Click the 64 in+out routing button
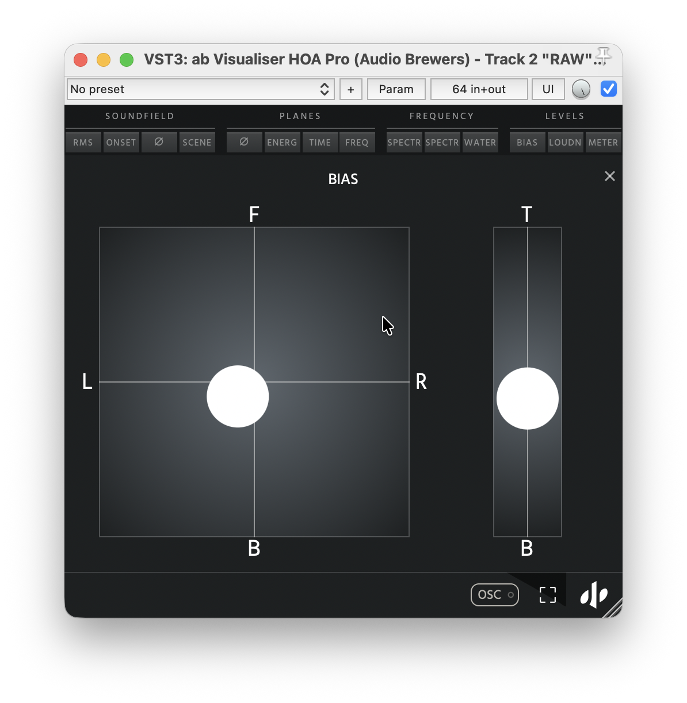This screenshot has height=703, width=687. pyautogui.click(x=479, y=89)
